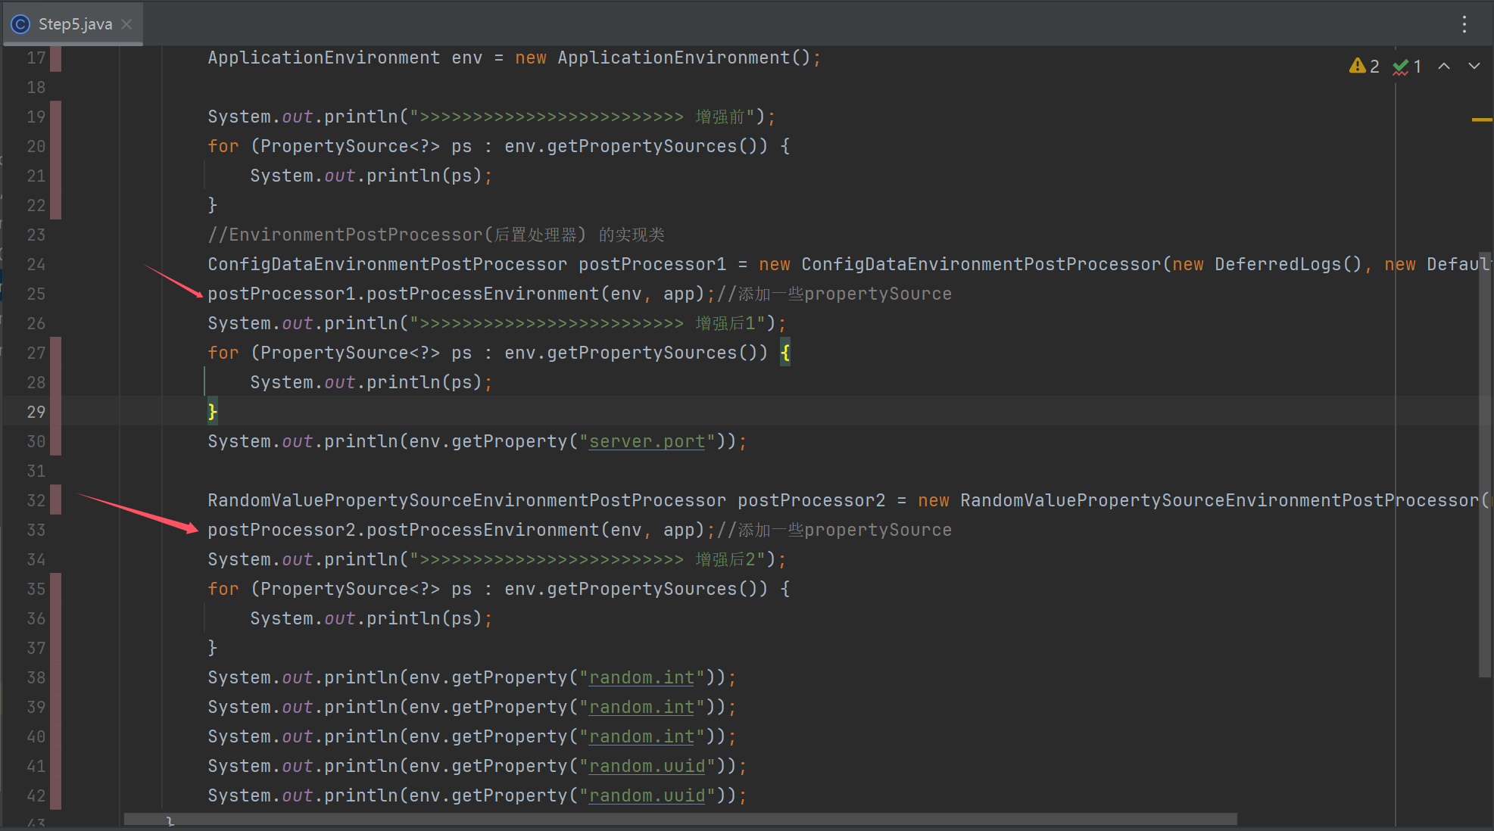Image resolution: width=1494 pixels, height=831 pixels.
Task: Click "random.uuid" string on line 42
Action: coord(647,795)
